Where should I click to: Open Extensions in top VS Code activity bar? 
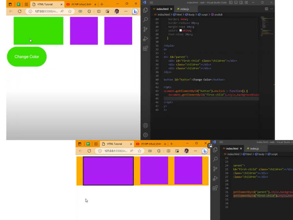(145, 48)
